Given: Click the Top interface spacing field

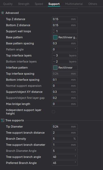Looking at the screenshot, I should (65, 74).
